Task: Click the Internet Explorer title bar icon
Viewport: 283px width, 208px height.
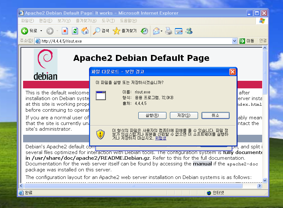Action: point(21,13)
